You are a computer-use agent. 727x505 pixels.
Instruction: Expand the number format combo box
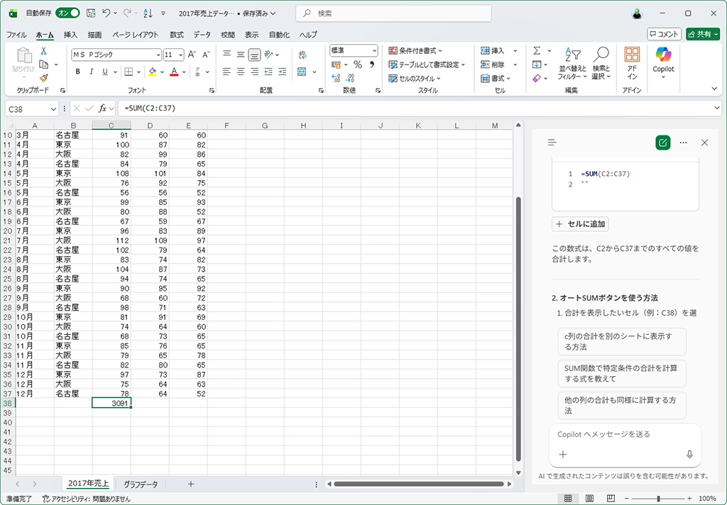(374, 50)
